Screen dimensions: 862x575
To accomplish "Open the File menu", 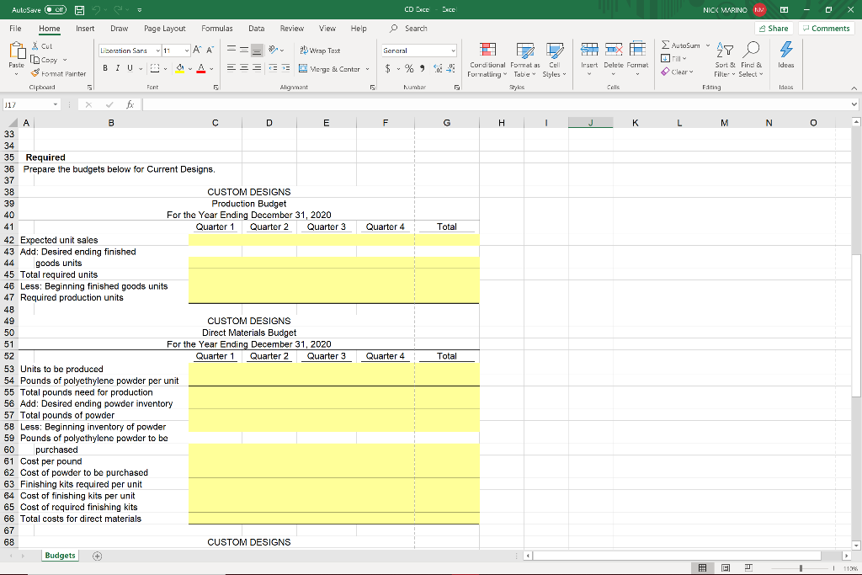I will click(15, 29).
